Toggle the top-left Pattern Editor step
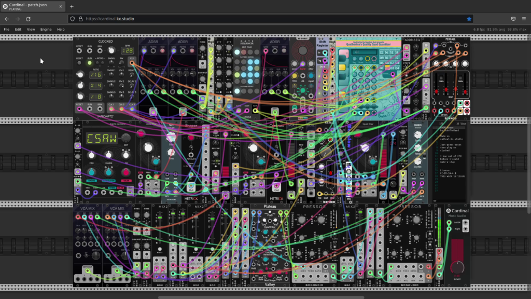This screenshot has width=531, height=299. point(237,62)
